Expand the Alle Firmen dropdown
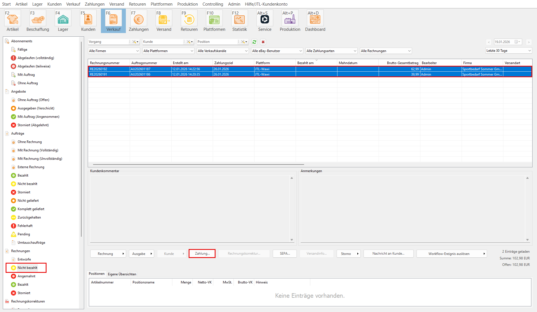The height and width of the screenshot is (312, 537). point(114,51)
